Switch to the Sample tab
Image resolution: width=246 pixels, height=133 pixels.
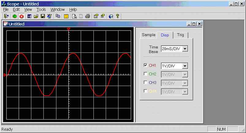[149, 35]
